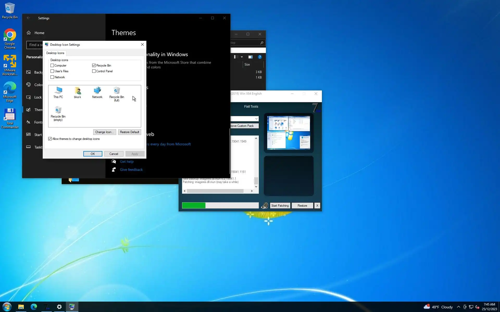
Task: Select the This PC icon in the list
Action: [x=58, y=92]
